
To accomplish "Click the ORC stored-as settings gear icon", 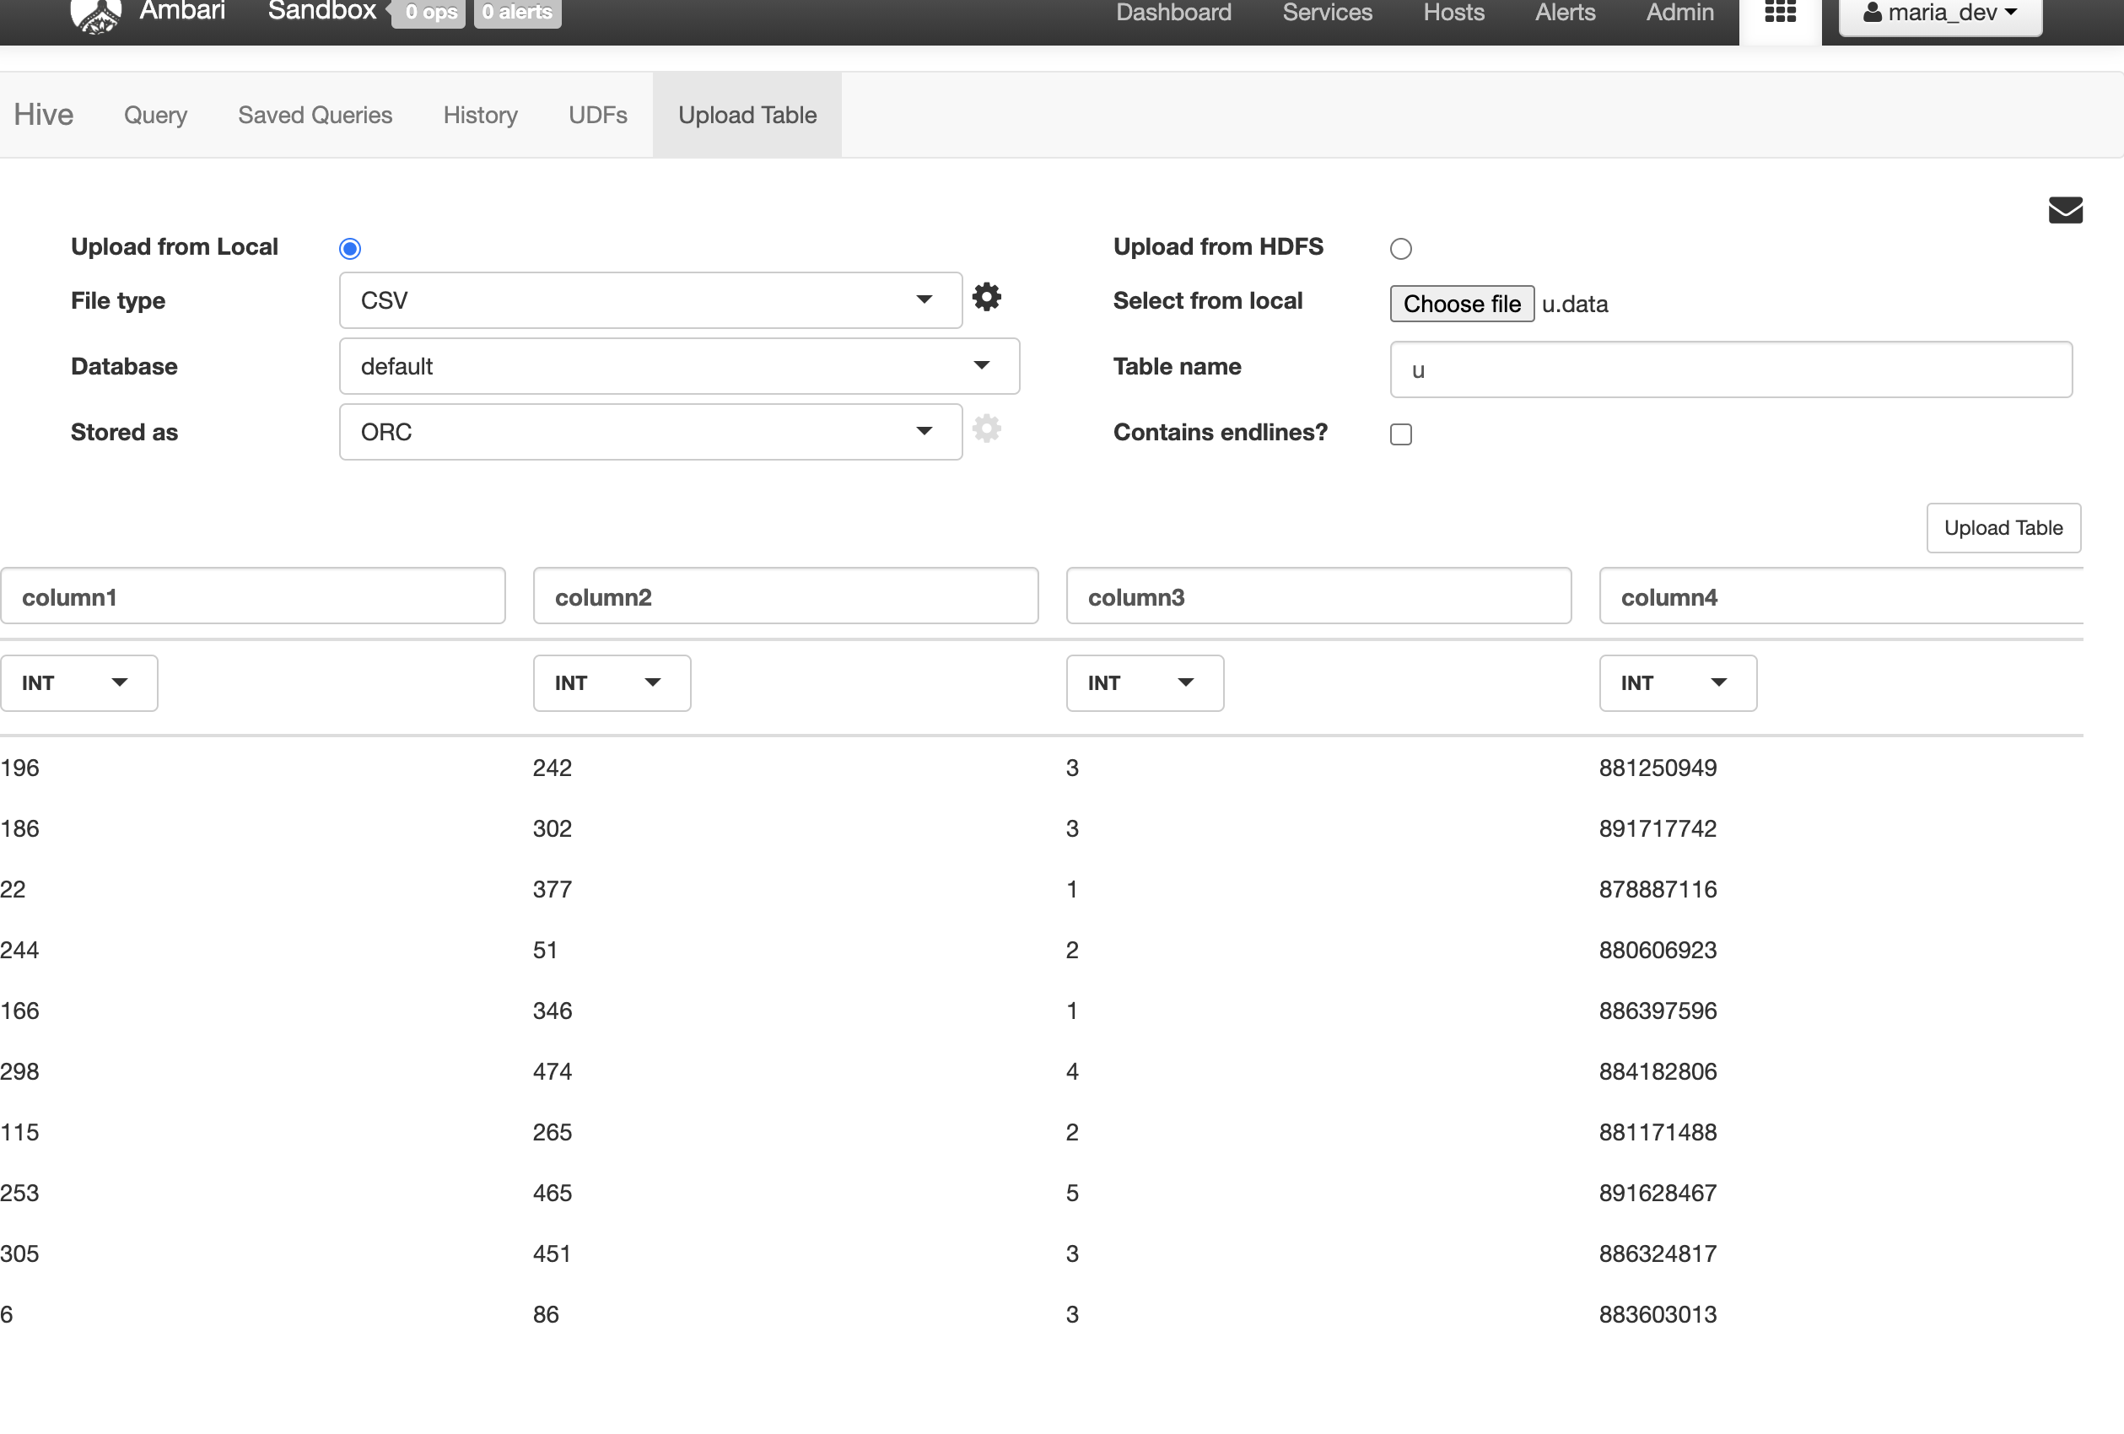I will coord(984,429).
